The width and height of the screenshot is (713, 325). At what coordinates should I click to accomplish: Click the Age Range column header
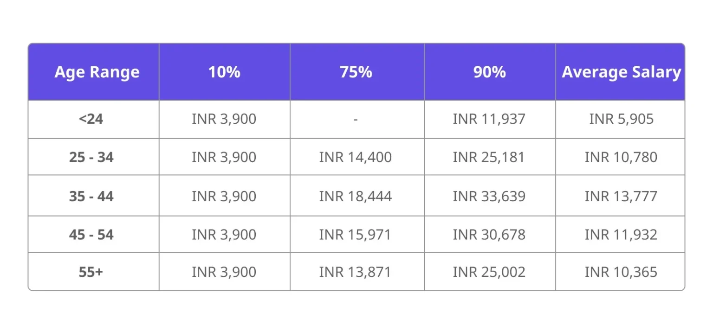click(x=97, y=72)
